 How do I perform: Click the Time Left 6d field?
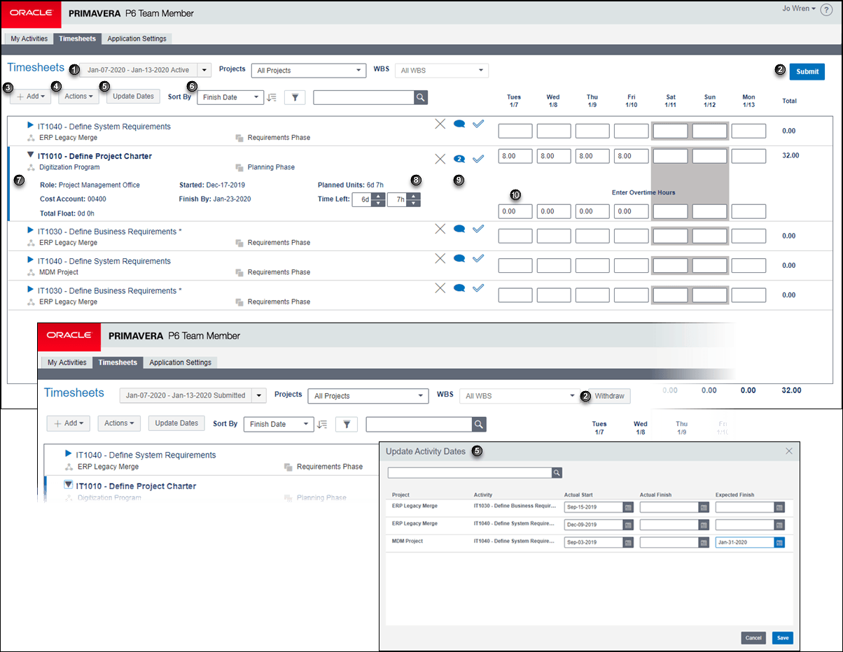[361, 199]
